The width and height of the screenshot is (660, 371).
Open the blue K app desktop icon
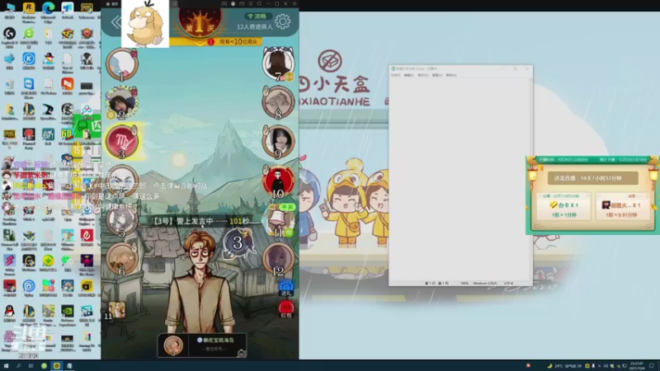(x=29, y=61)
